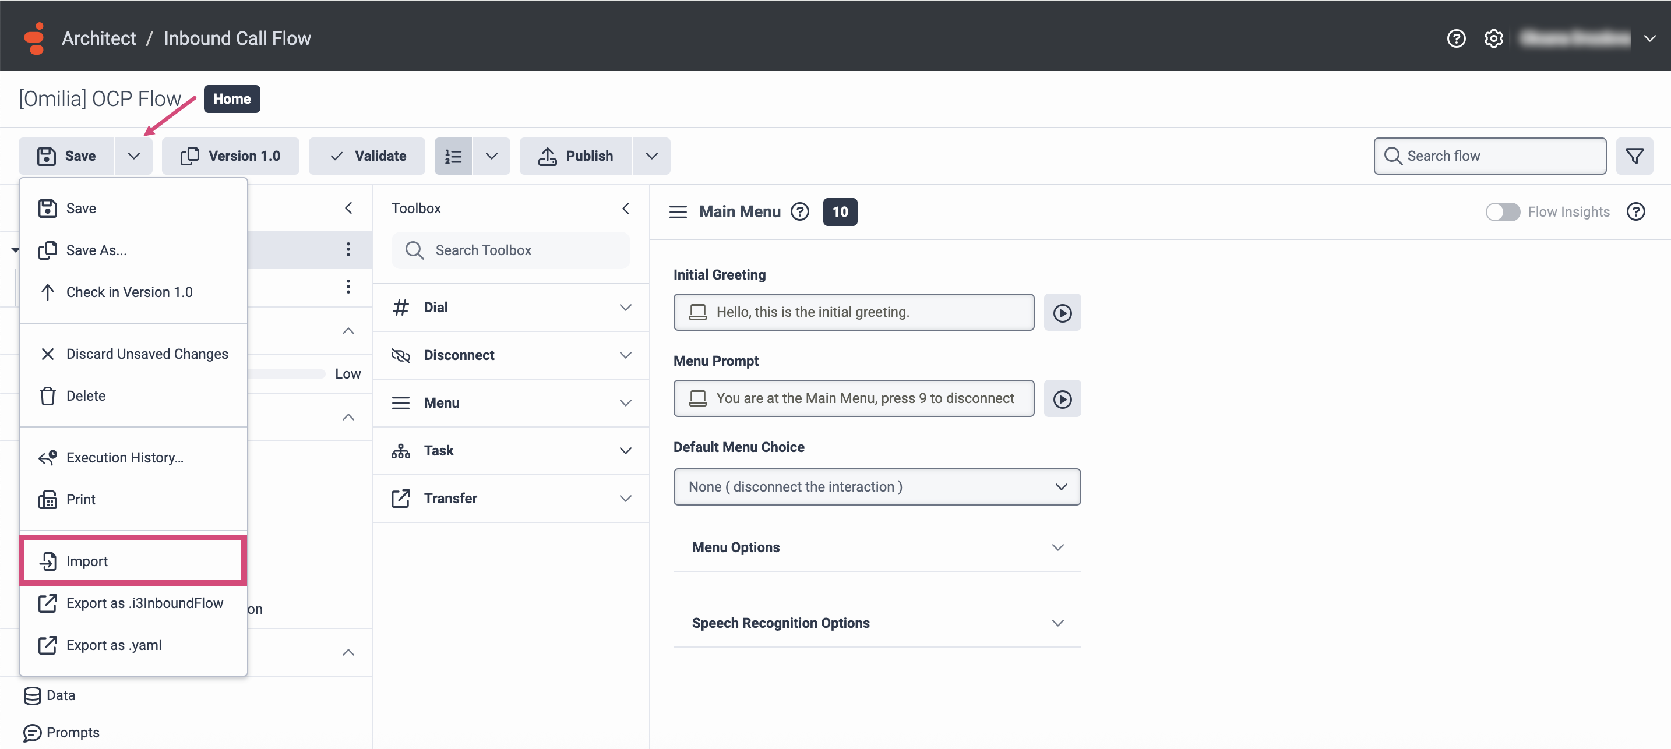Open the help icon beside Main Menu

pyautogui.click(x=800, y=211)
